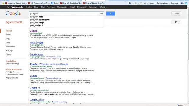Select Grafika filter in left sidebar
189x106 pixels.
point(9,35)
